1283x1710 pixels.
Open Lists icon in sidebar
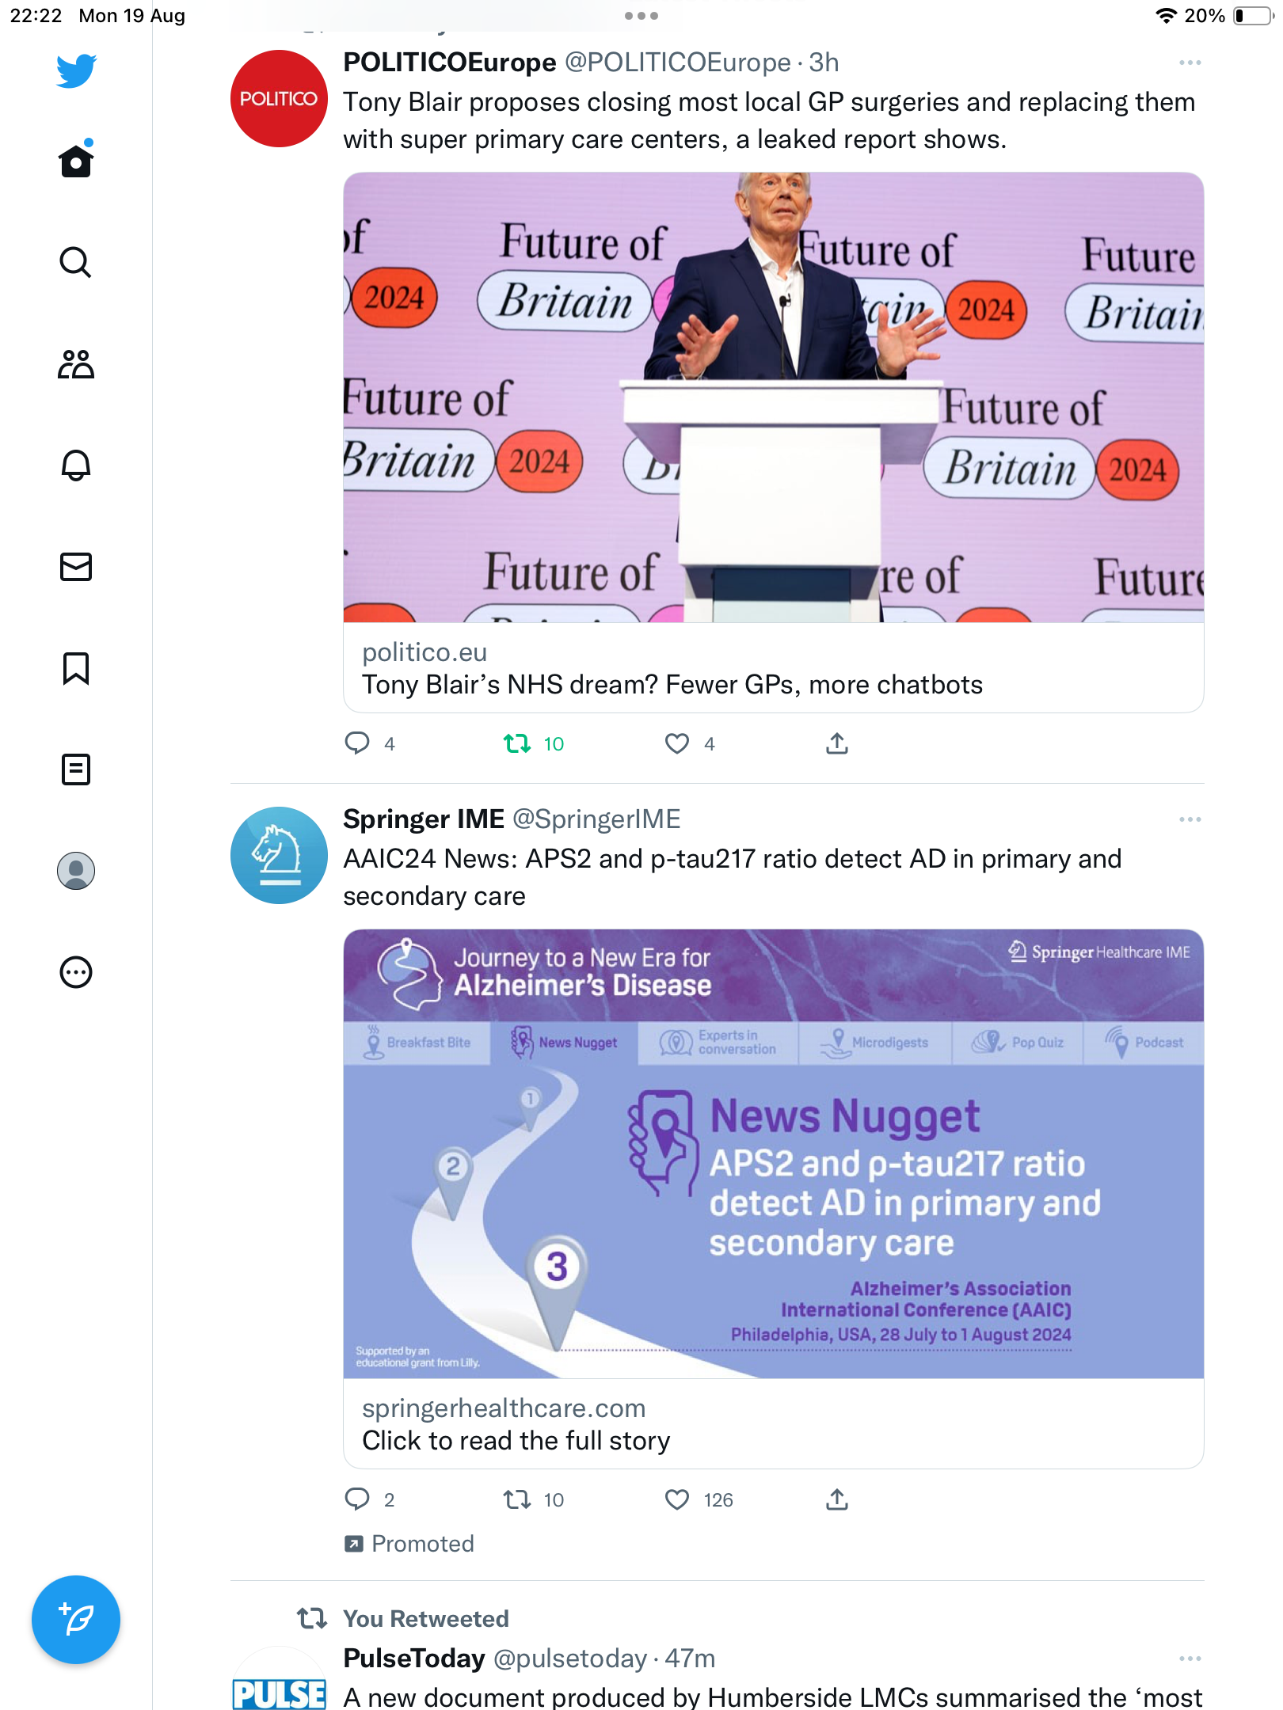pyautogui.click(x=76, y=769)
